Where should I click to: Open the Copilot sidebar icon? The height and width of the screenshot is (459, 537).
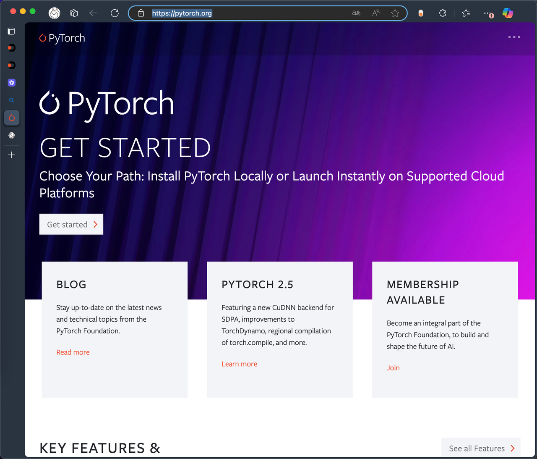tap(508, 13)
